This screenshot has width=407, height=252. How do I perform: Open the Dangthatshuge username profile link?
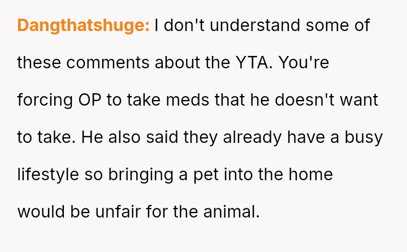click(83, 25)
